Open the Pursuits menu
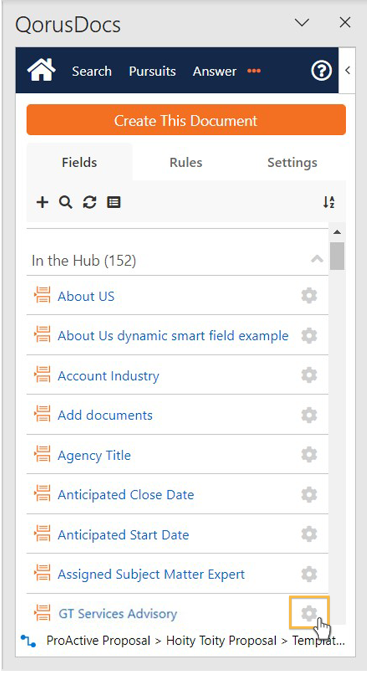 pyautogui.click(x=152, y=71)
